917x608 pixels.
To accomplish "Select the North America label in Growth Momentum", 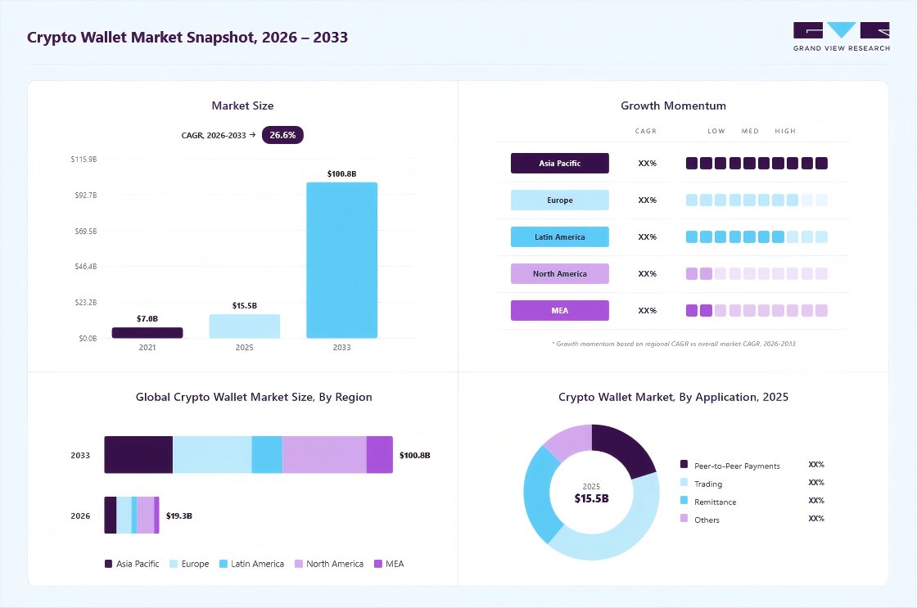I will click(560, 273).
